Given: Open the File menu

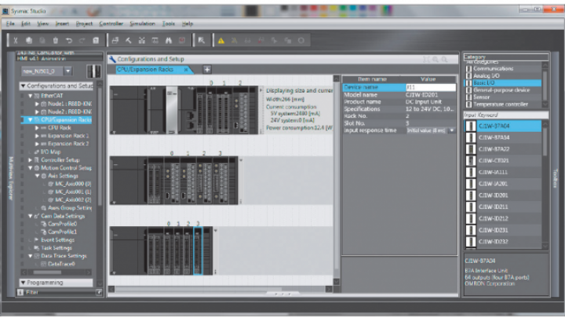Looking at the screenshot, I should [10, 24].
